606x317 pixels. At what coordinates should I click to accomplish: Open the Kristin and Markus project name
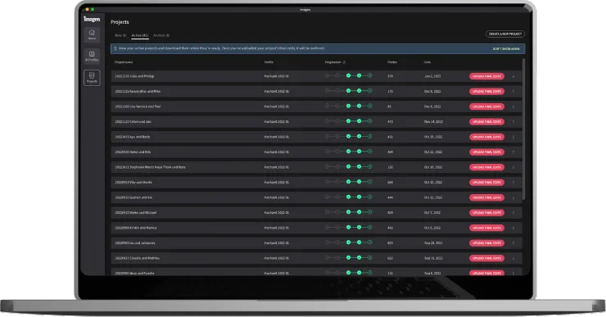pyautogui.click(x=136, y=228)
